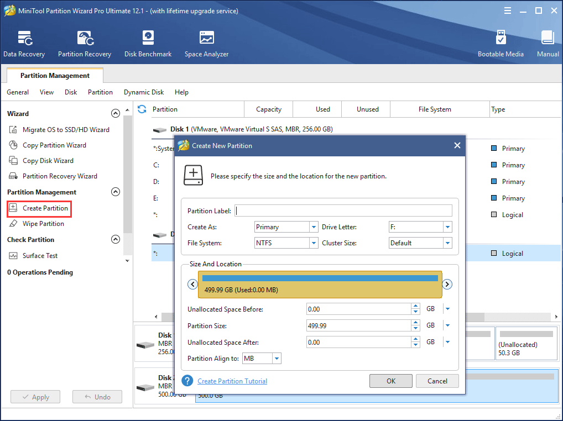The image size is (563, 421).
Task: Launch Partition Recovery from the toolbar
Action: 85,44
